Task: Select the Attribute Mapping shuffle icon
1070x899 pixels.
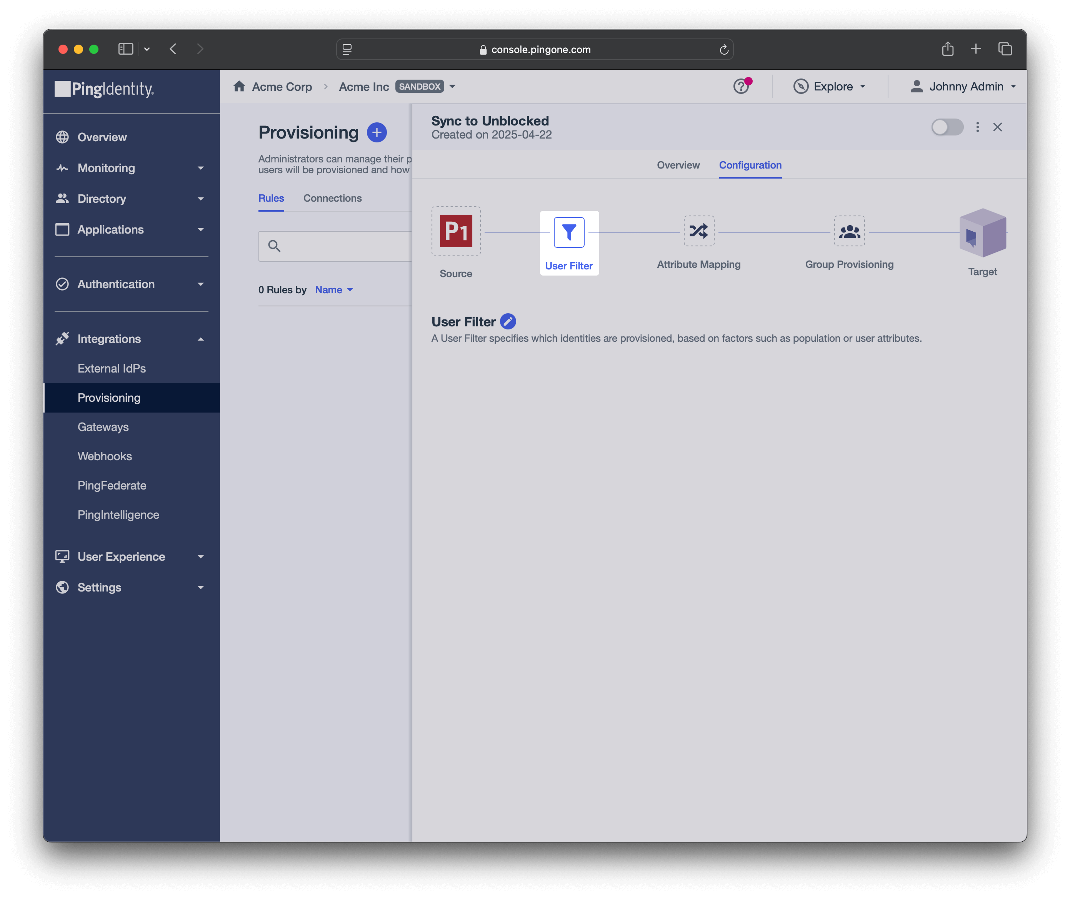Action: [698, 231]
